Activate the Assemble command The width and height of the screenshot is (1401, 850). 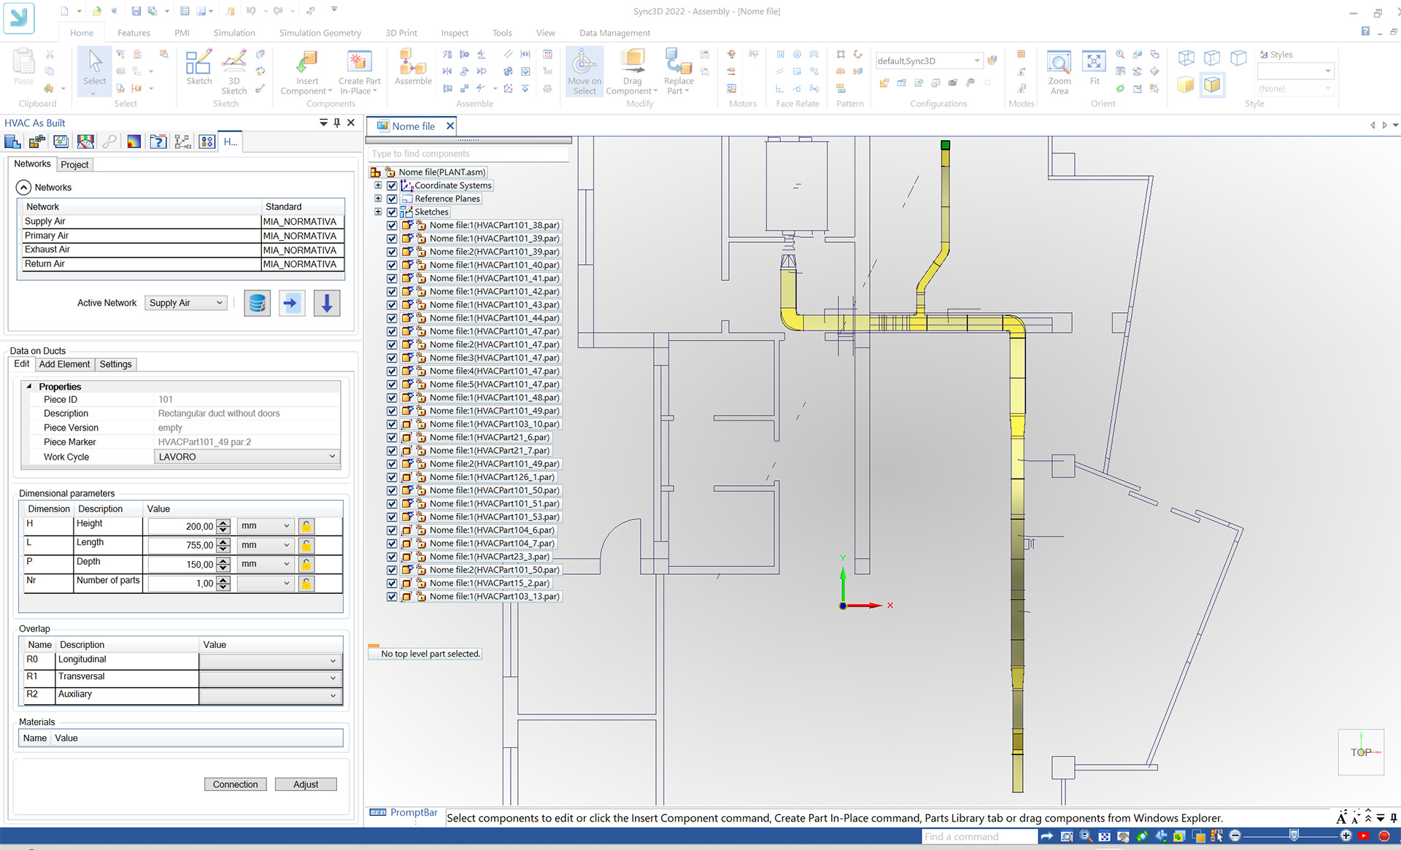[x=413, y=68]
